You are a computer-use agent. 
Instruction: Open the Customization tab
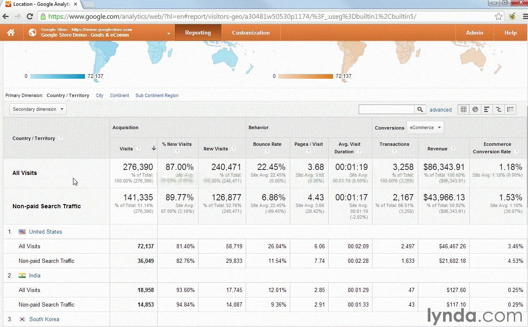point(251,32)
